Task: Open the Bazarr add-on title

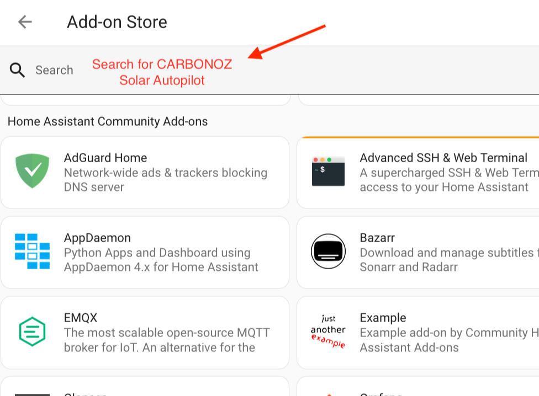Action: point(377,238)
